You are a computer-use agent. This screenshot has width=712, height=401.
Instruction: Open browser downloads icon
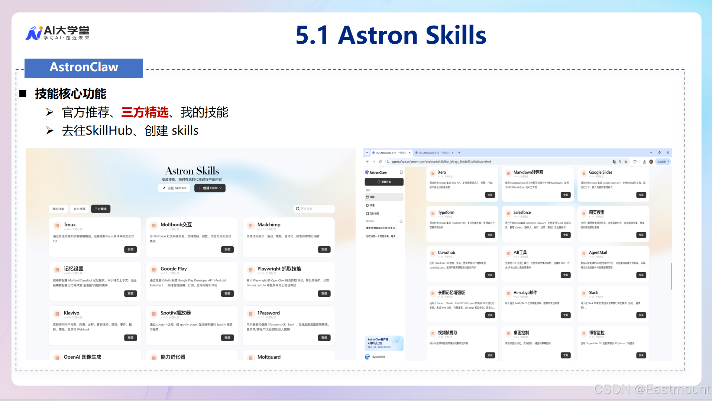pyautogui.click(x=644, y=162)
